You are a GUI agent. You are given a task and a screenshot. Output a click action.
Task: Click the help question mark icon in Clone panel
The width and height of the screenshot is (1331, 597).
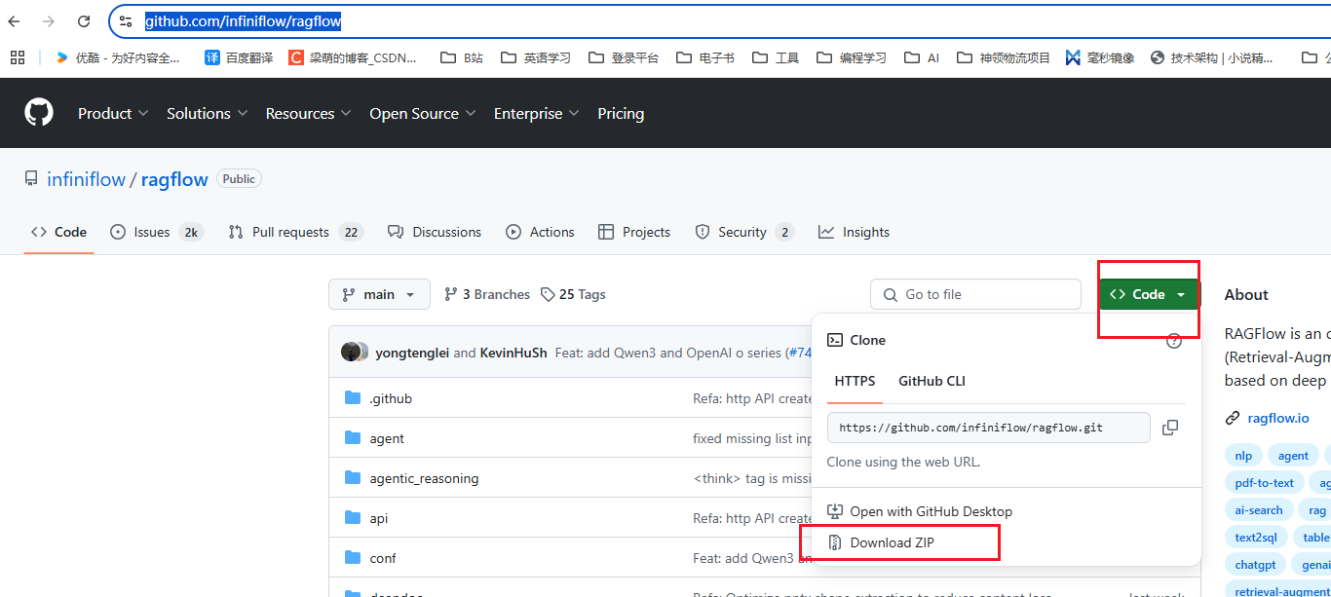(1174, 340)
